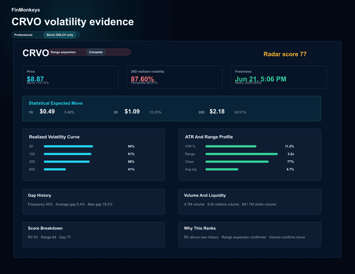Click the RV 93 score
Viewport: 355px width, 274px height.
coord(33,237)
